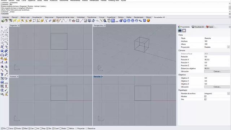Viewport: 231px width, 130px height.
Task: Toggle the Cen object snap checkbox
Action: 29,129
